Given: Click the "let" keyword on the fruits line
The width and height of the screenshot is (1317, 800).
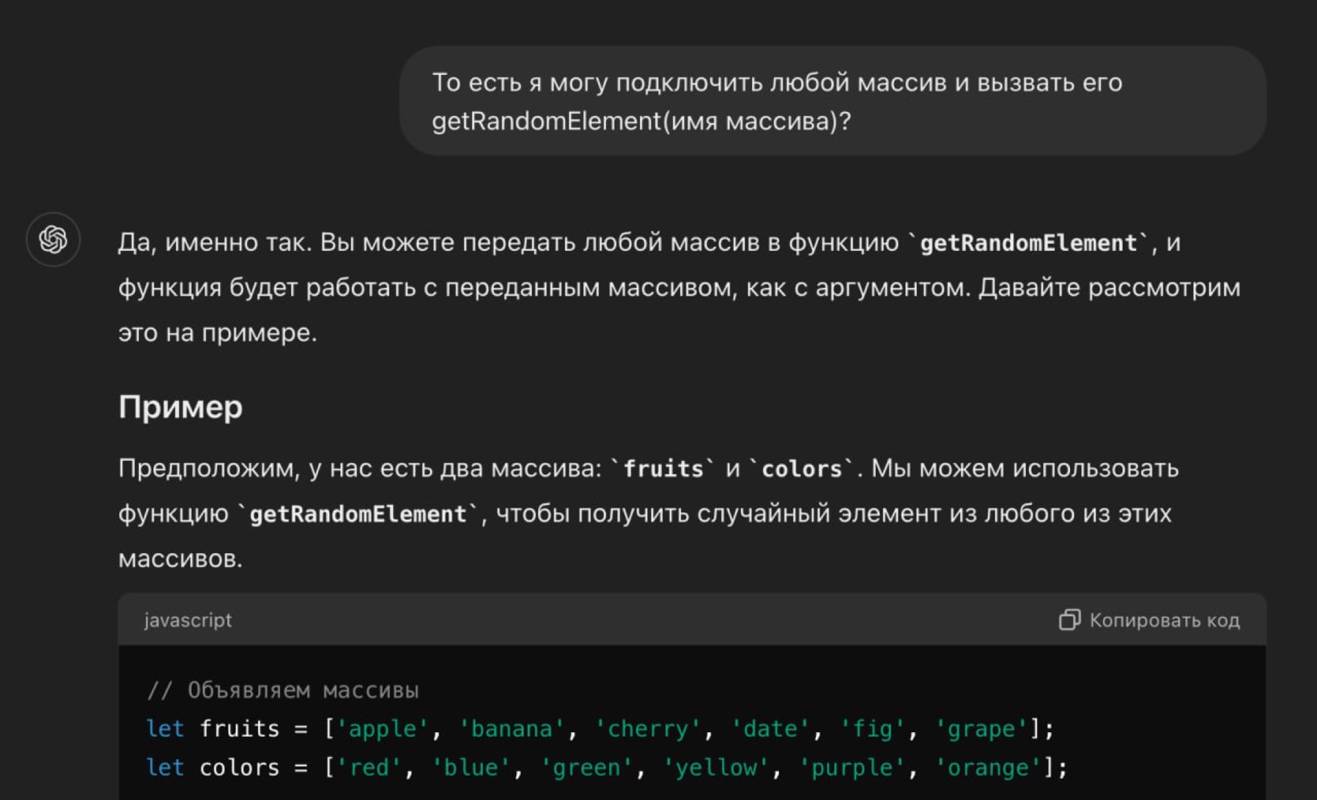Looking at the screenshot, I should (x=165, y=729).
